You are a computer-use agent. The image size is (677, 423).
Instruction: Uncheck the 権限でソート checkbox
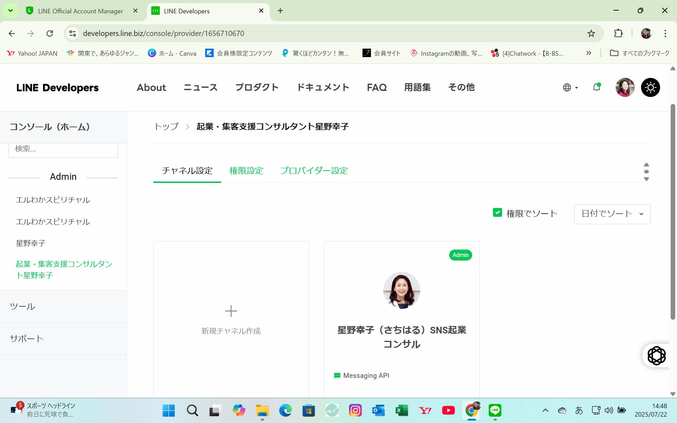[497, 213]
